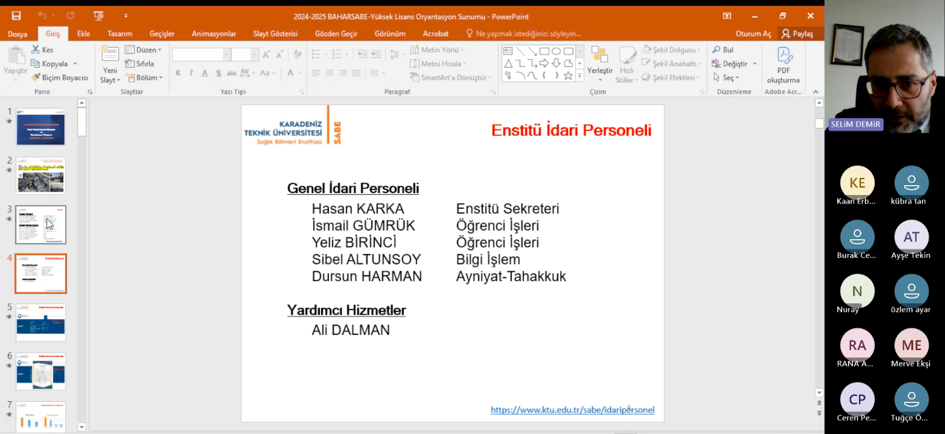945x434 pixels.
Task: Click the Bul find magnifier icon
Action: click(x=716, y=50)
